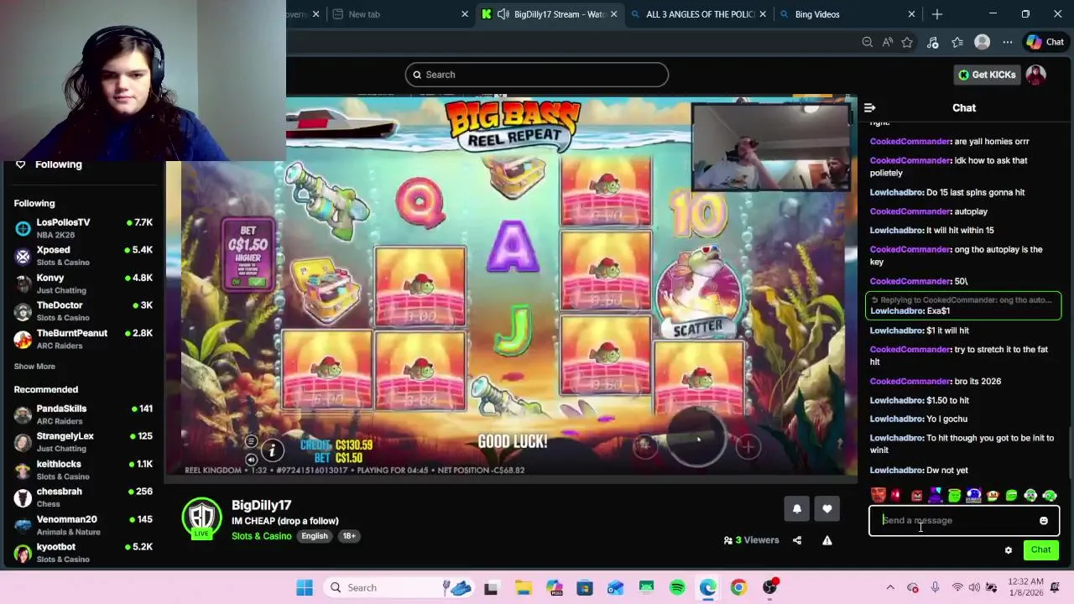The width and height of the screenshot is (1074, 604).
Task: Click the English language tag
Action: tap(315, 536)
